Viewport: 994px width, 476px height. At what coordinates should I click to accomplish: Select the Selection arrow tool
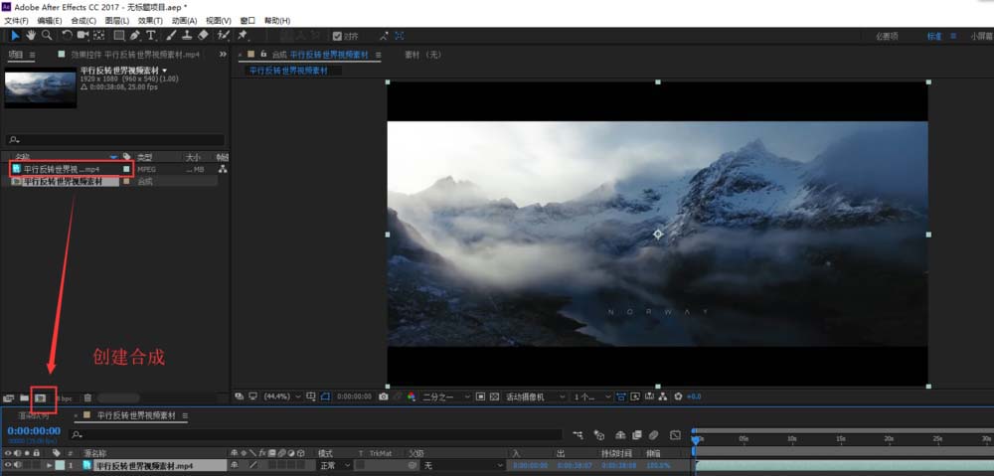coord(15,36)
